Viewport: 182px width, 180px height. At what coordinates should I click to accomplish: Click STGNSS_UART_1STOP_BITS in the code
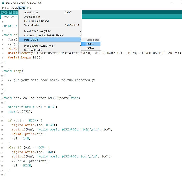coord(115,53)
